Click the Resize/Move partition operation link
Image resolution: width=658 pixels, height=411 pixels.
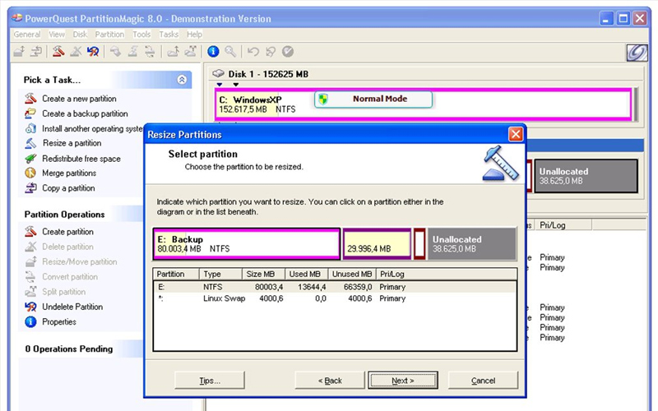79,261
